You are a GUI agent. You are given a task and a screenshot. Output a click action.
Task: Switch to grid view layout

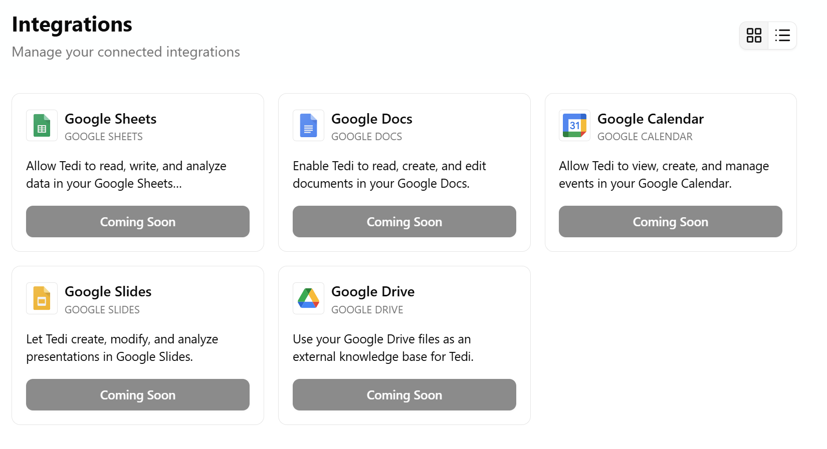754,36
